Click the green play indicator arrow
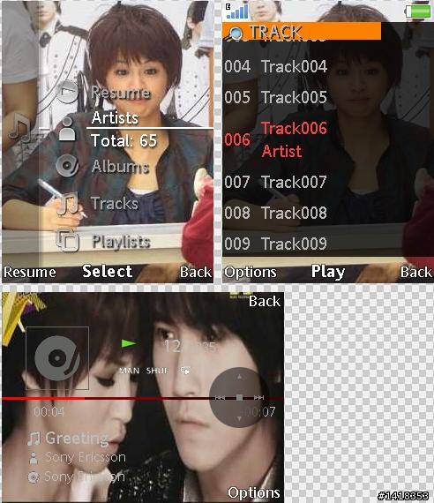 tap(129, 343)
